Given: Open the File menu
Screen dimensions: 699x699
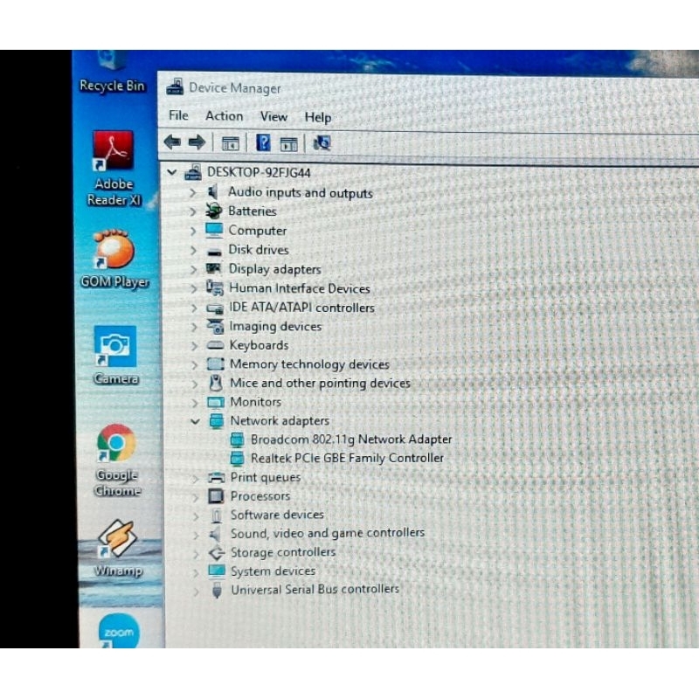Looking at the screenshot, I should click(x=178, y=115).
